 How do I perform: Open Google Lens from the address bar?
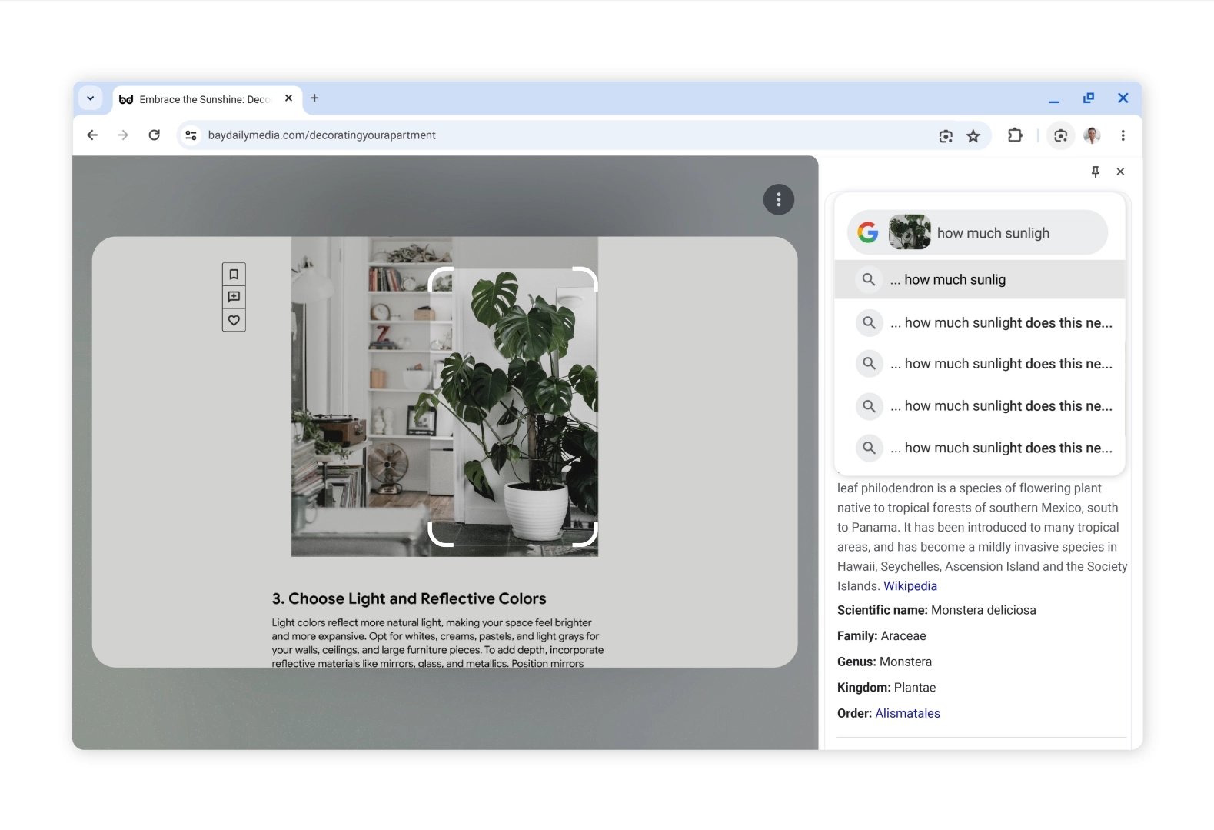(x=946, y=136)
